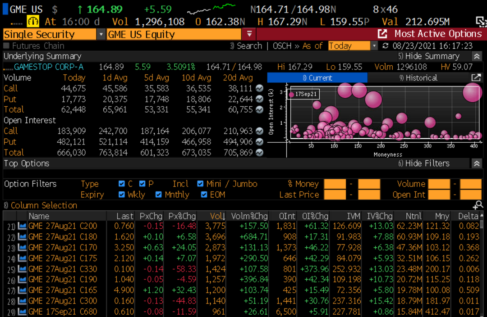Click the Volm%Chg column header
The height and width of the screenshot is (317, 487).
249,216
